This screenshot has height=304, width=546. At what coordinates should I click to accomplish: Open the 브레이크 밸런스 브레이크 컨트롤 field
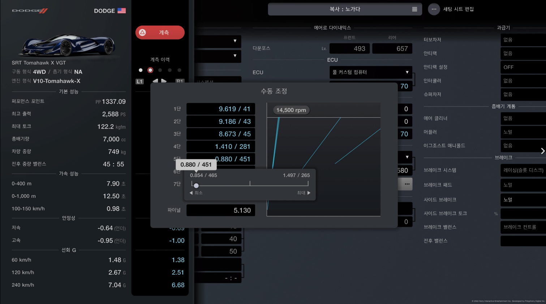coord(523,227)
